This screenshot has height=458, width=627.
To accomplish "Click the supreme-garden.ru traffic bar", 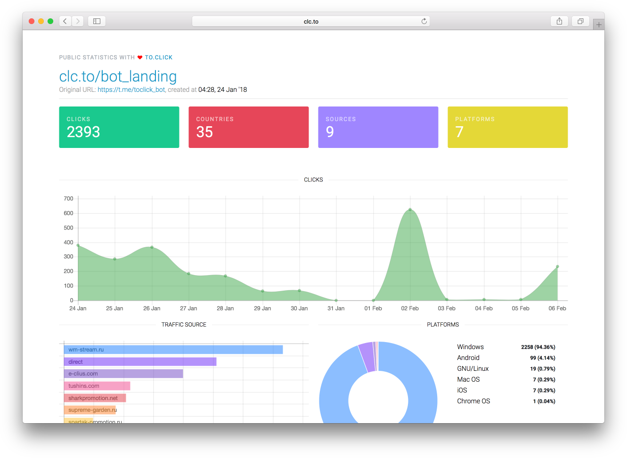I will click(90, 410).
